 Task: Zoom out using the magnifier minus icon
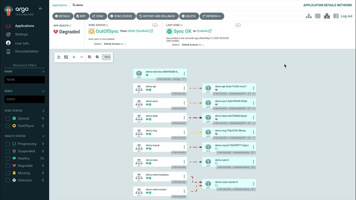coord(97,57)
